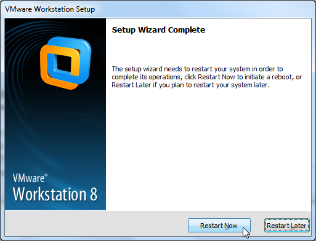The height and width of the screenshot is (241, 316).
Task: Click the word 'Workstation' in the side banner
Action: [49, 194]
